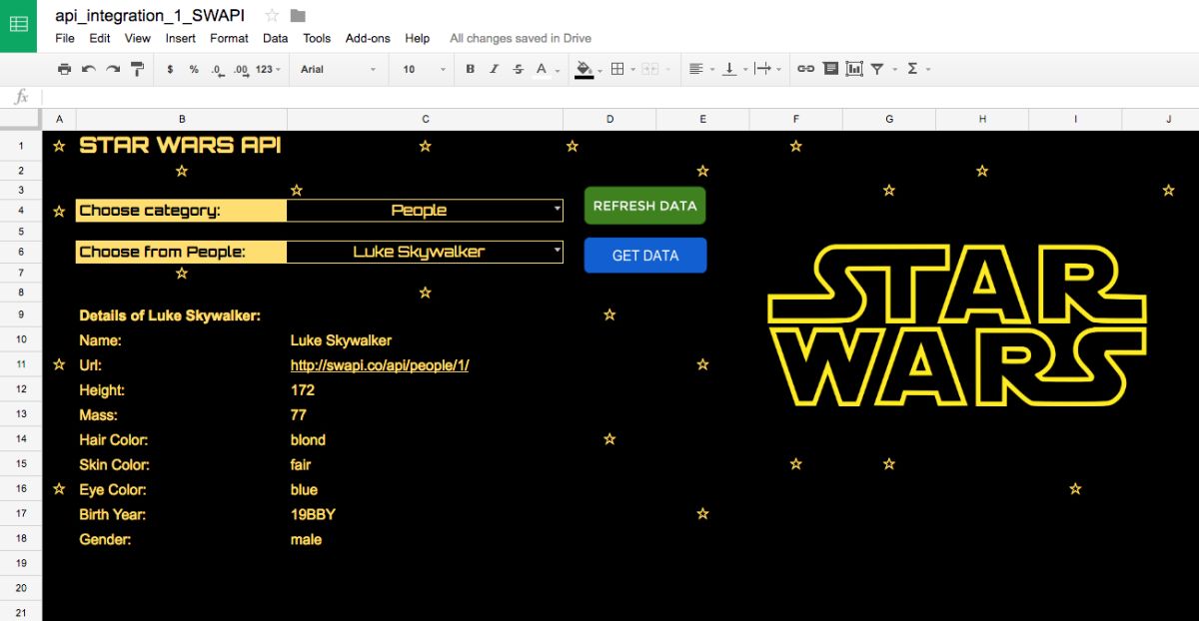Open the font size dropdown
1199x621 pixels.
click(x=425, y=69)
